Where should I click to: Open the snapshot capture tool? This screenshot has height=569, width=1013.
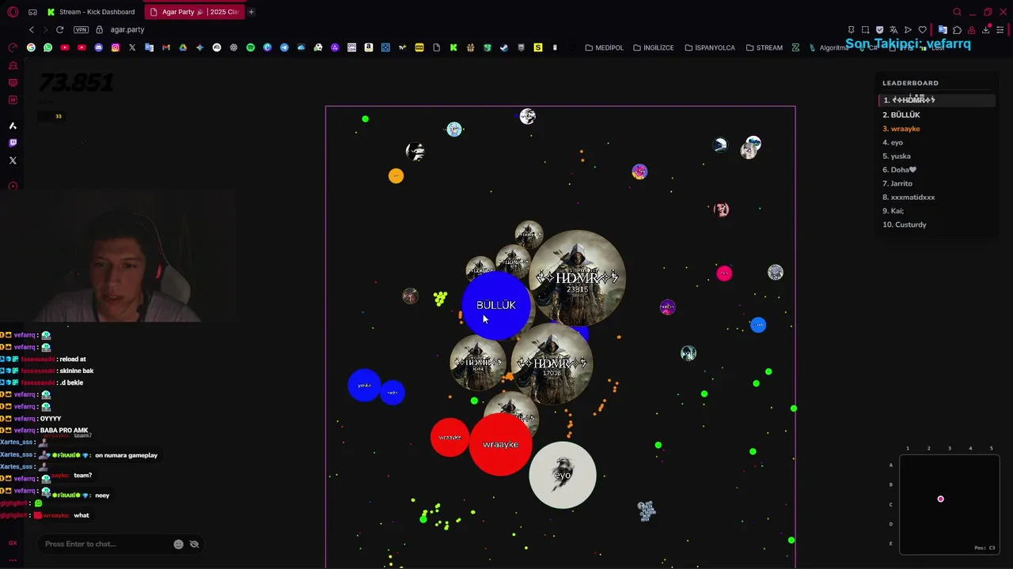865,29
